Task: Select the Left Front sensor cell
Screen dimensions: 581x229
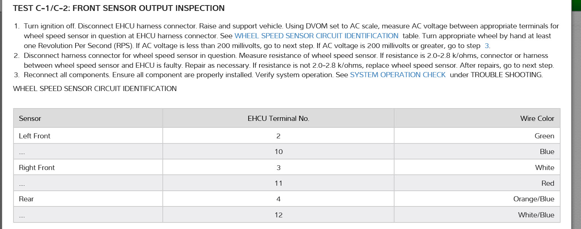Action: pos(35,136)
